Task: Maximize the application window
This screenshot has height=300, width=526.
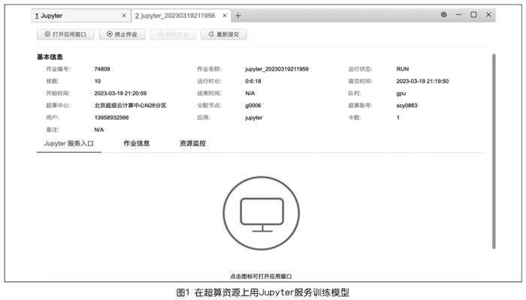Action: 473,15
